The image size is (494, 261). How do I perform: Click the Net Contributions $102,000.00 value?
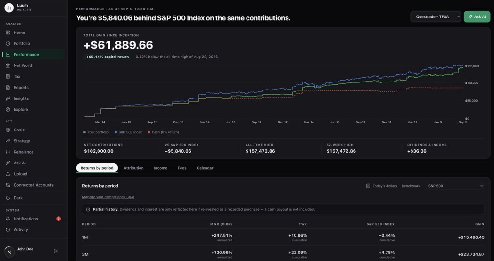click(x=99, y=151)
